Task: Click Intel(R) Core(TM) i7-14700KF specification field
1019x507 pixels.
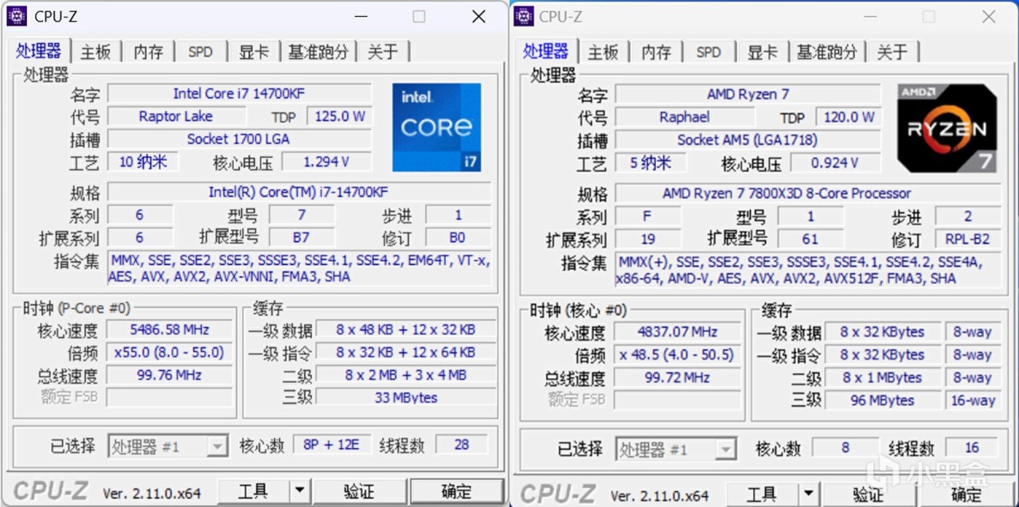Action: (299, 193)
